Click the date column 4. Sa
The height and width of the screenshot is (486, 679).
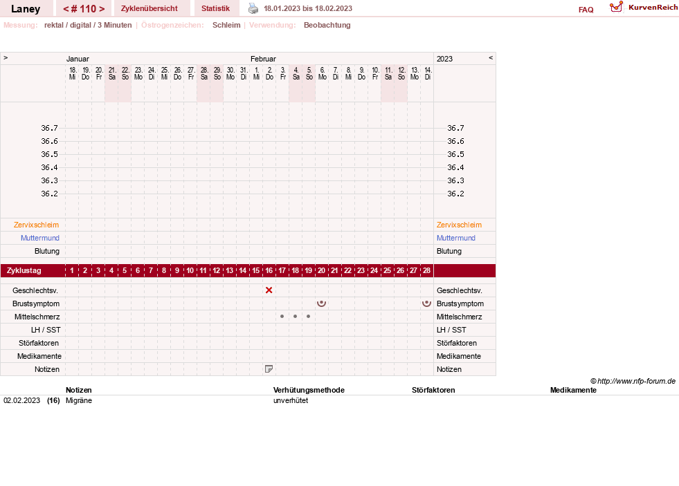click(296, 73)
